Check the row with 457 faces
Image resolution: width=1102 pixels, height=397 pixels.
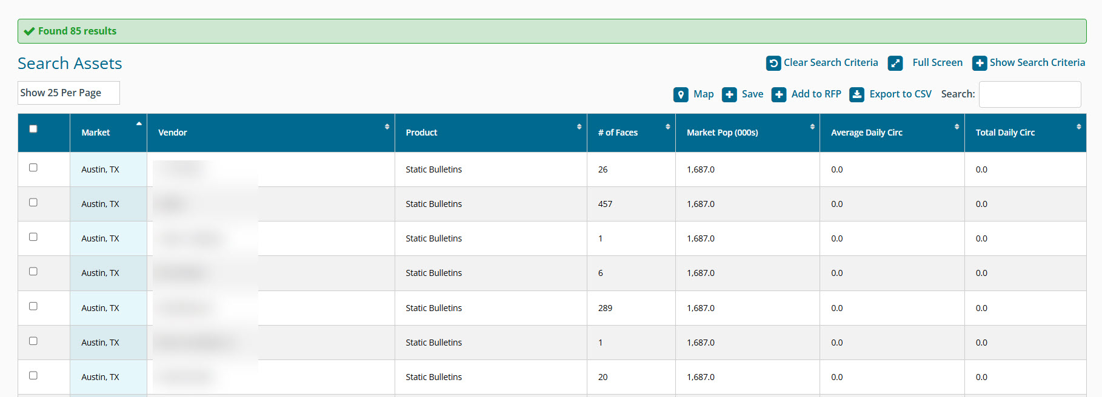(x=33, y=203)
